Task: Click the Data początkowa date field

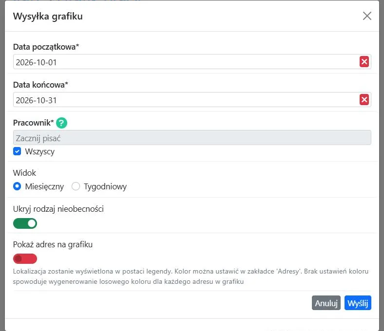Action: click(192, 62)
